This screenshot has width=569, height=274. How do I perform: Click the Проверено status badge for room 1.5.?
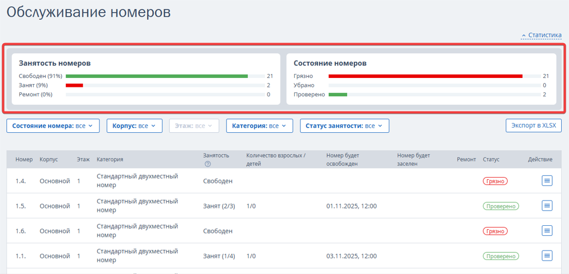(500, 206)
